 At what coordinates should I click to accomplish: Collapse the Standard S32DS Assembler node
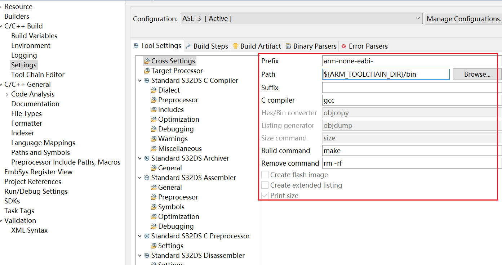140,178
